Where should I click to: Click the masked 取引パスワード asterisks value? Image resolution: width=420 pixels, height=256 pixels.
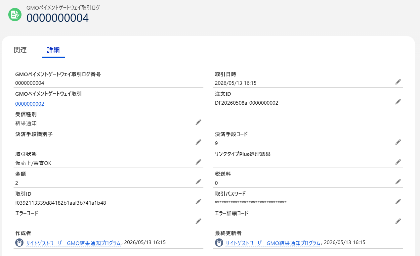(251, 202)
